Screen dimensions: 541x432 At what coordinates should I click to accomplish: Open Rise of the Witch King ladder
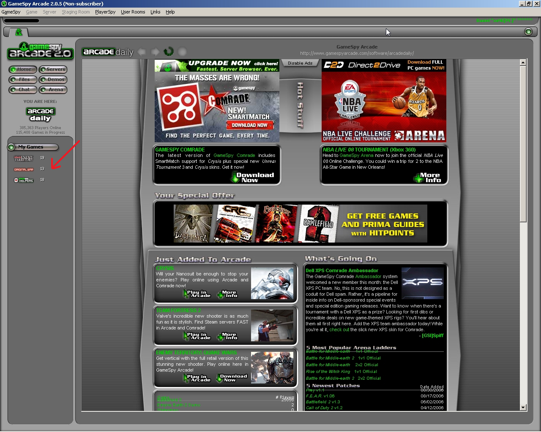tap(342, 372)
